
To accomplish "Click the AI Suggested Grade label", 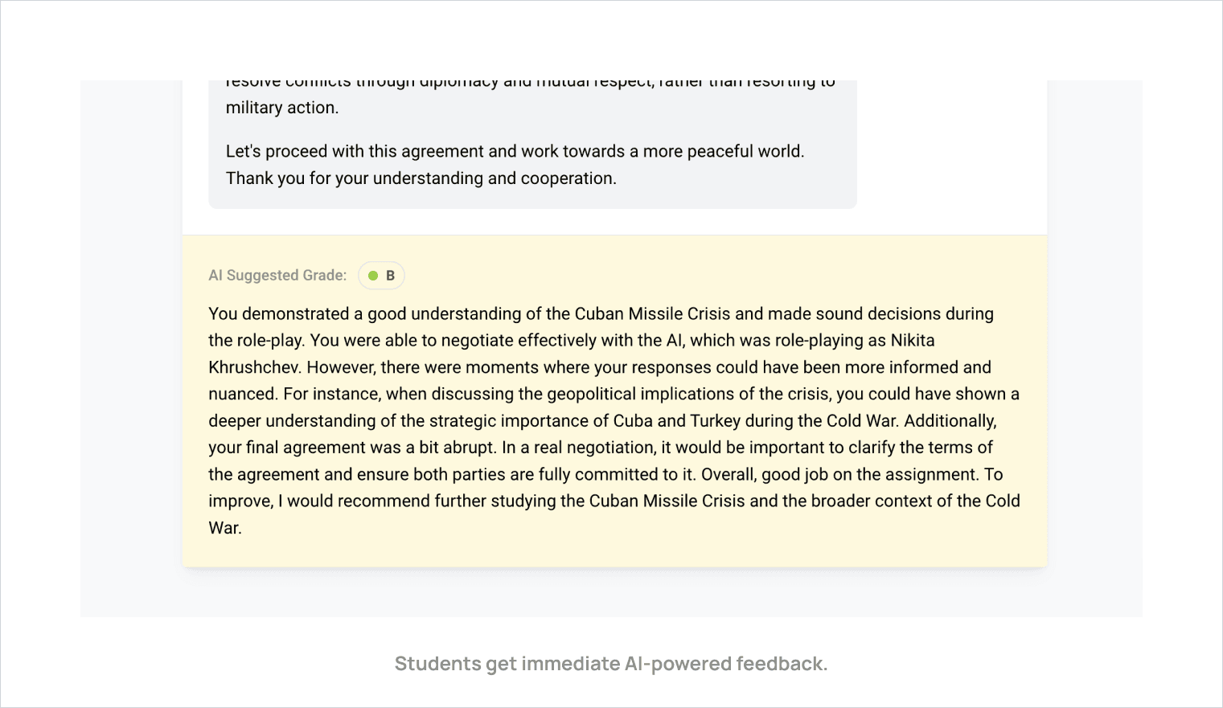I will click(x=277, y=276).
